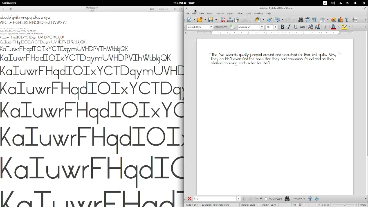Open the Table menu

240,13
